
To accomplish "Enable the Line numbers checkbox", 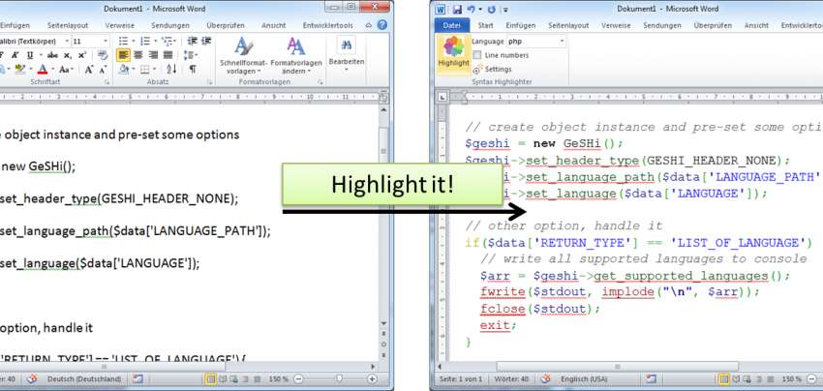I will [478, 56].
